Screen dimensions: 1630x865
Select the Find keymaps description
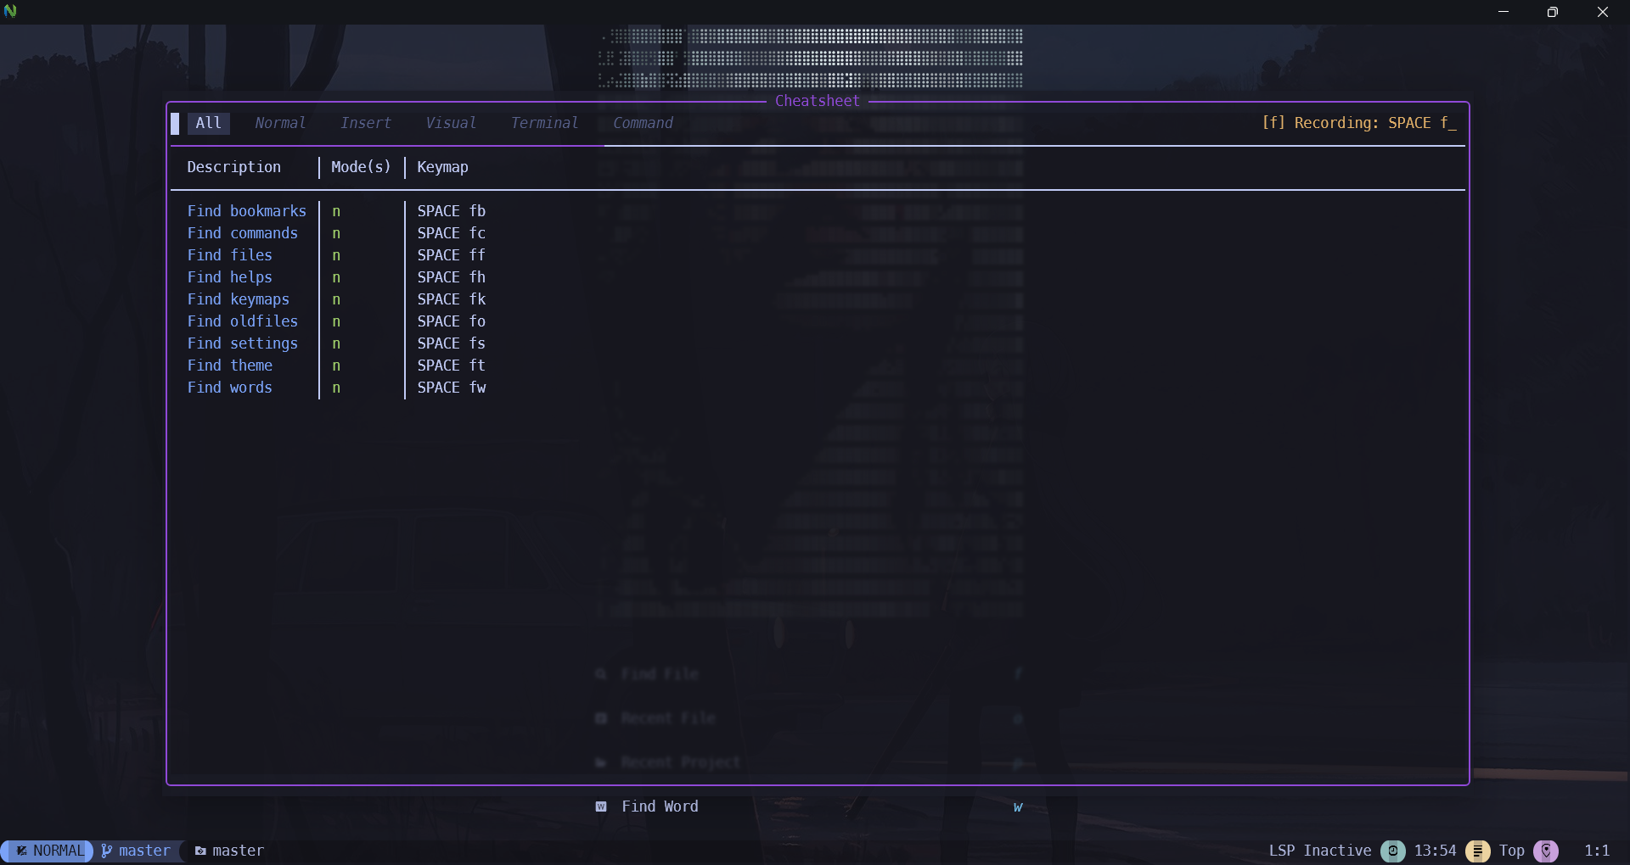tap(239, 299)
